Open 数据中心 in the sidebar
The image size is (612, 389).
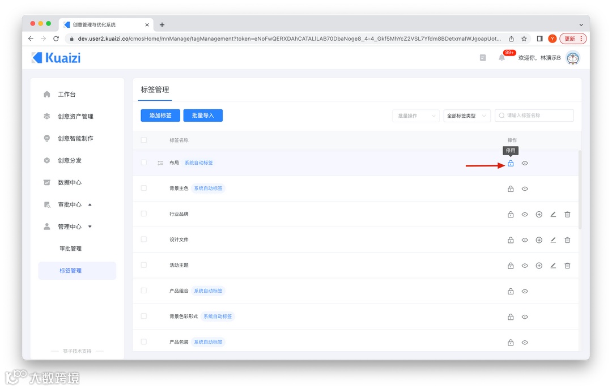point(70,182)
